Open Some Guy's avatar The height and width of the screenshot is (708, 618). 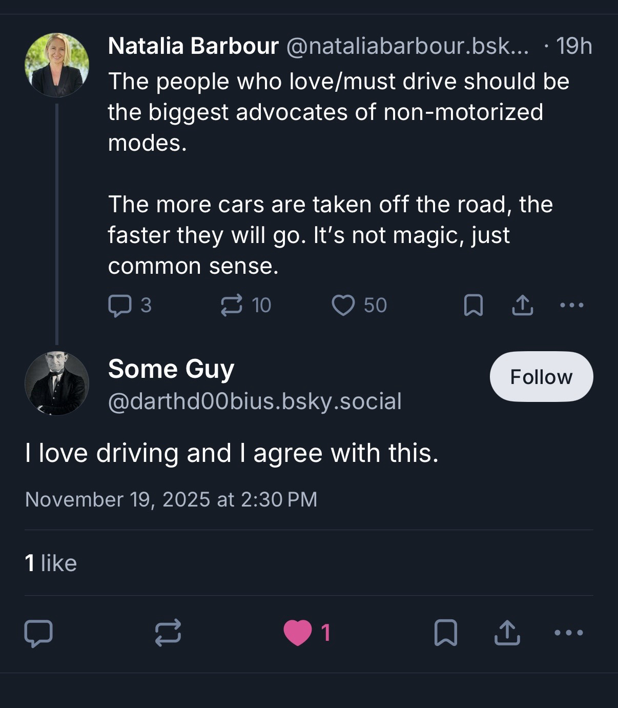tap(57, 383)
